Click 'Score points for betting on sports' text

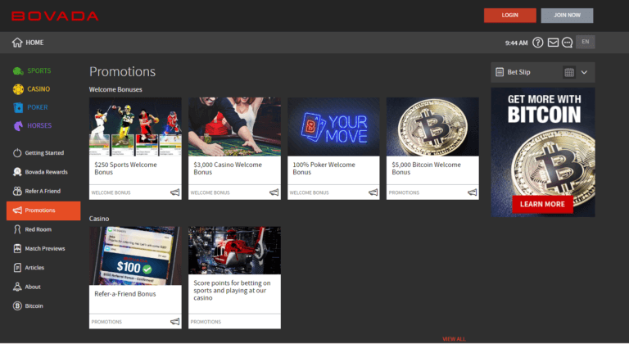click(x=232, y=290)
